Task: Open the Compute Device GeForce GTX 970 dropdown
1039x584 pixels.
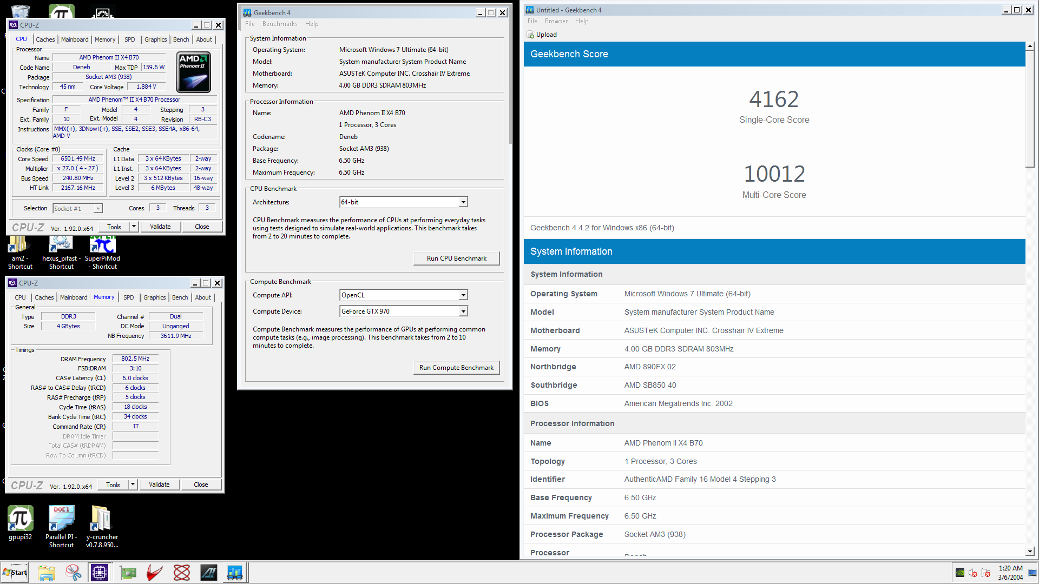Action: (463, 311)
